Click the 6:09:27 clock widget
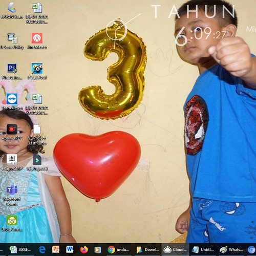Image resolution: width=256 pixels, height=256 pixels. (x=201, y=36)
